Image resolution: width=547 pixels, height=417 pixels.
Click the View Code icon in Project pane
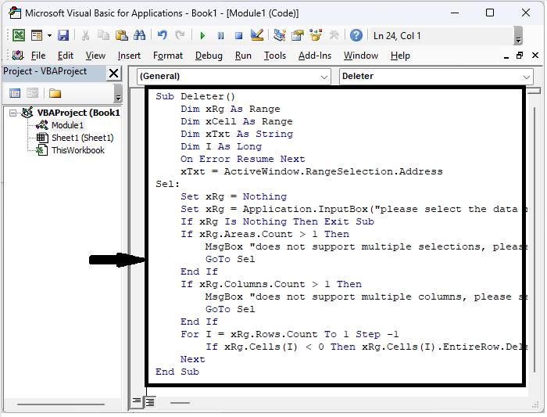tap(15, 93)
